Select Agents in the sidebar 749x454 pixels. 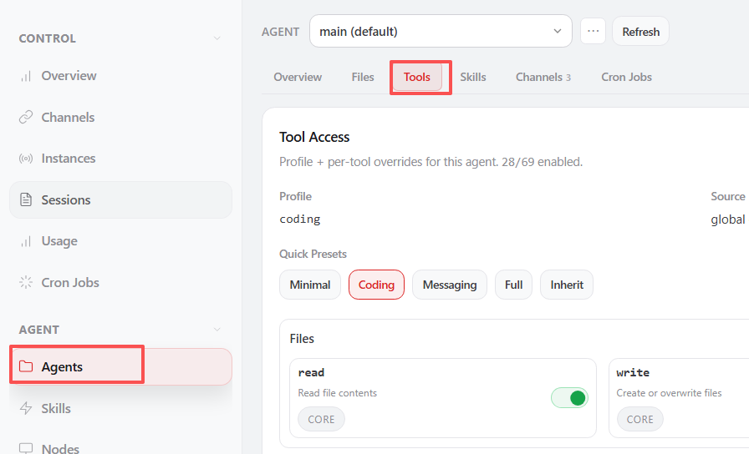[120, 366]
